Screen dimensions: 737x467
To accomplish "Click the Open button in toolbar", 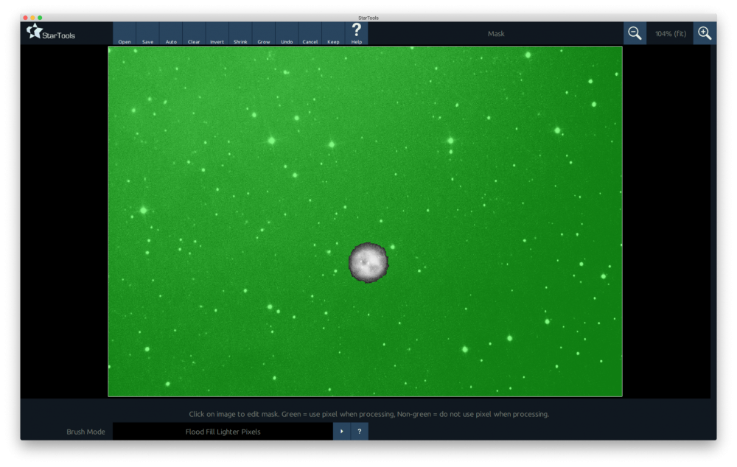I will pos(125,34).
